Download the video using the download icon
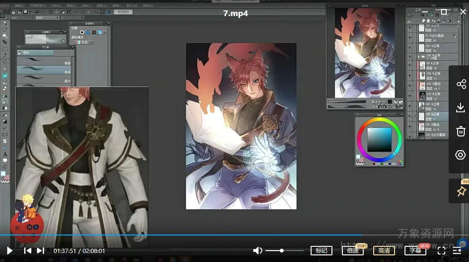Screen dimensions: 469x262 (460, 108)
